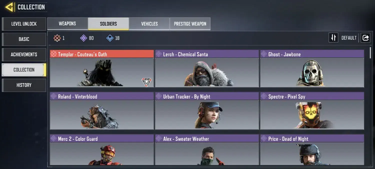Switch to the Weapons tab
The width and height of the screenshot is (375, 169).
[x=67, y=24]
